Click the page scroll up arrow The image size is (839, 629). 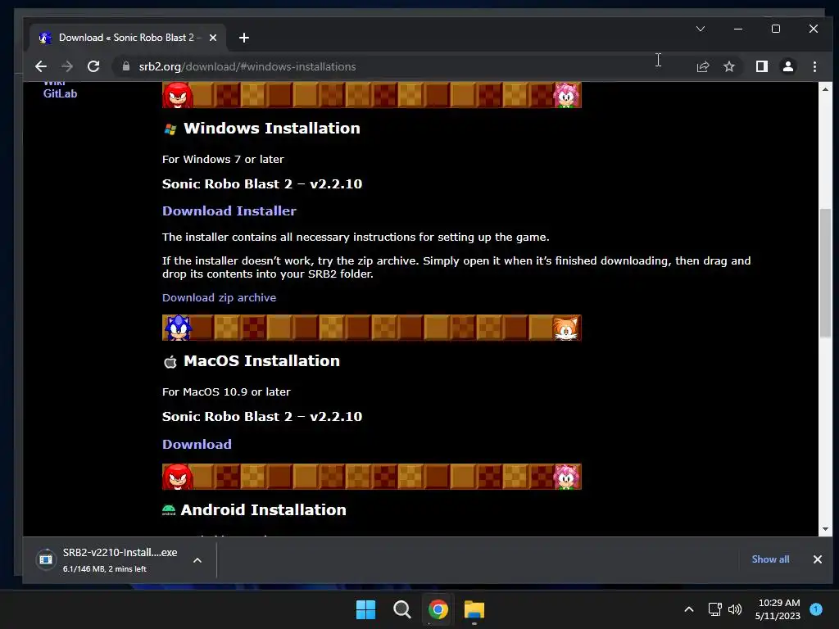pyautogui.click(x=825, y=89)
